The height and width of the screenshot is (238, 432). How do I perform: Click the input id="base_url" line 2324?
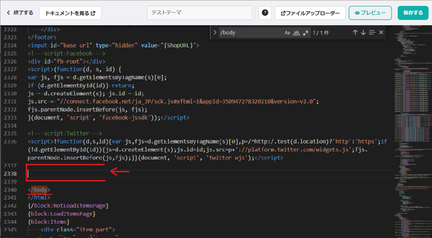click(113, 45)
